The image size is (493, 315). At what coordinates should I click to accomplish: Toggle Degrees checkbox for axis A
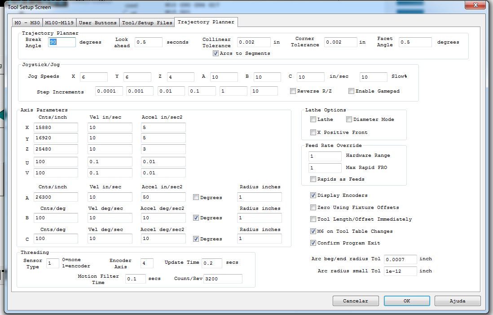(x=196, y=197)
